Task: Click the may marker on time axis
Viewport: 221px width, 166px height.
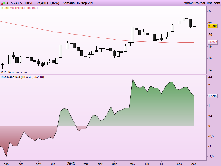Action: pyautogui.click(x=133, y=164)
